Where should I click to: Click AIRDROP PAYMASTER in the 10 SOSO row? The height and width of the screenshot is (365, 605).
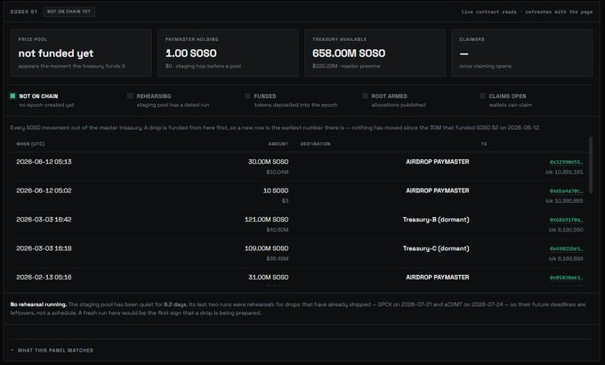click(x=438, y=191)
